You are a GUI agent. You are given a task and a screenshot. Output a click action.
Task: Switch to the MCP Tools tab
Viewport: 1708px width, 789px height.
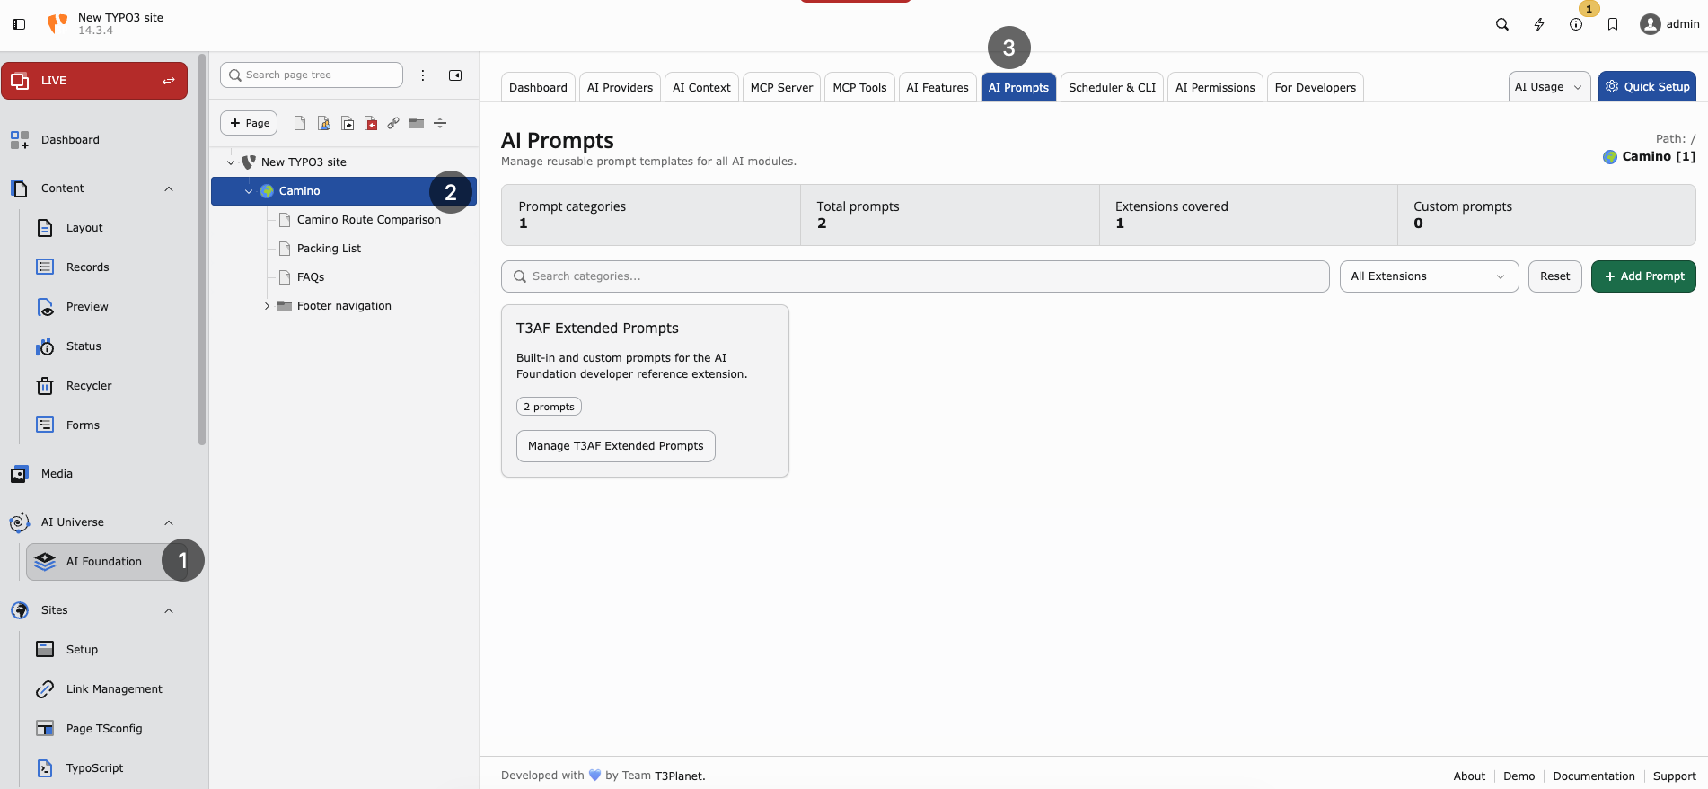click(x=859, y=87)
